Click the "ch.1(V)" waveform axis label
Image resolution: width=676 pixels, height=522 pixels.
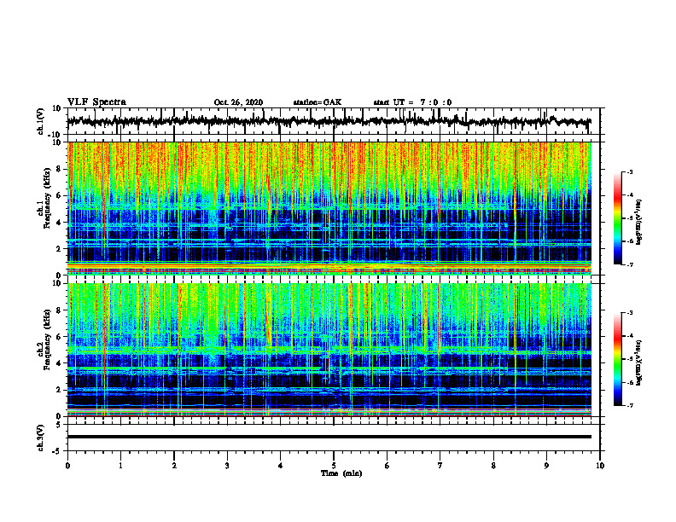click(x=41, y=121)
